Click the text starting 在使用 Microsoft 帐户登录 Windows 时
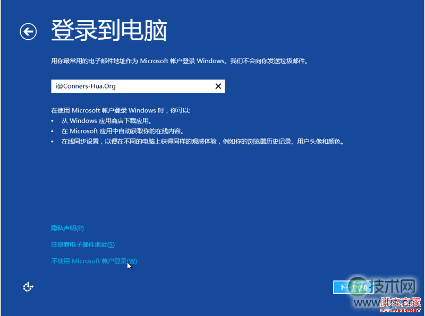 121,110
